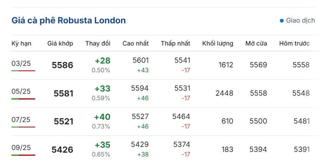Open the Giá cà phê Robusta London heading
This screenshot has width=322, height=163.
click(x=69, y=21)
